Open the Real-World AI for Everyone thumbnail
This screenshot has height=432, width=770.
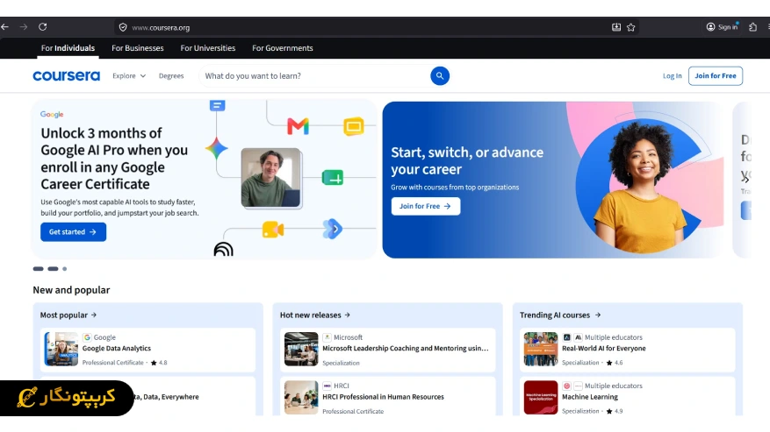coord(541,349)
